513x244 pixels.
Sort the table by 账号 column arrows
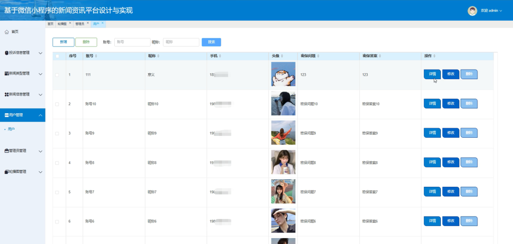pyautogui.click(x=96, y=56)
